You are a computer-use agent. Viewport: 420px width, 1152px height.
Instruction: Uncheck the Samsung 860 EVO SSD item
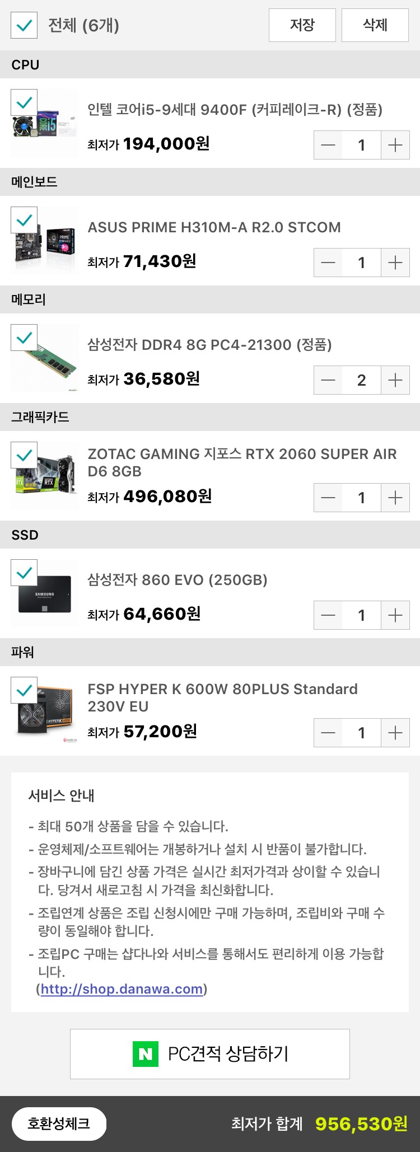pos(24,573)
